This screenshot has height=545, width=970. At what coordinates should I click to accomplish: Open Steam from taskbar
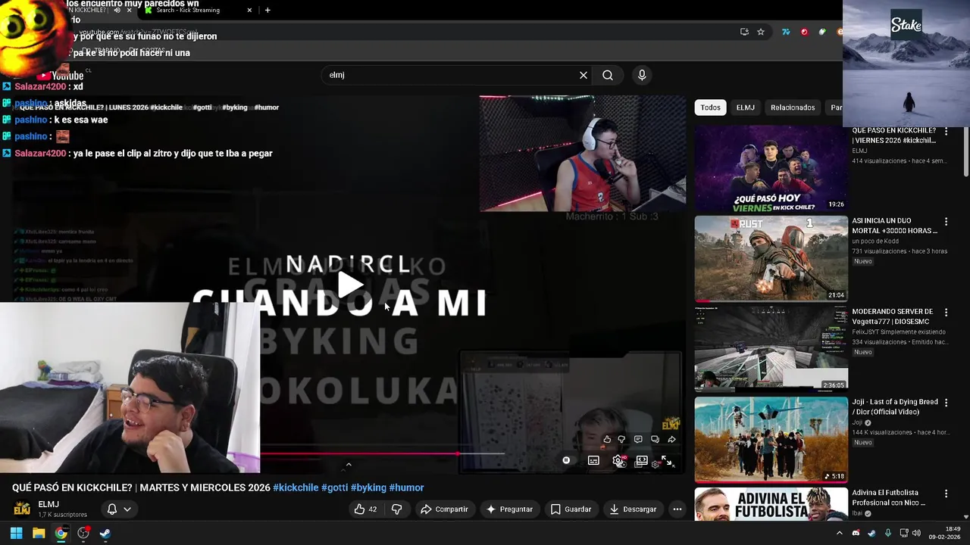pos(105,533)
